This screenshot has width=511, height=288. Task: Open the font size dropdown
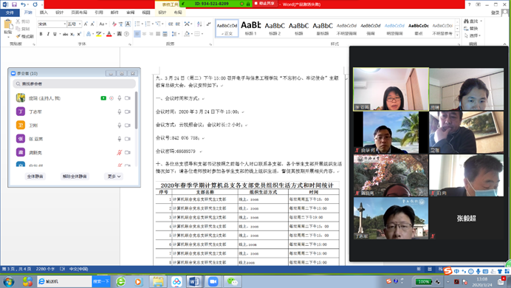(80, 24)
